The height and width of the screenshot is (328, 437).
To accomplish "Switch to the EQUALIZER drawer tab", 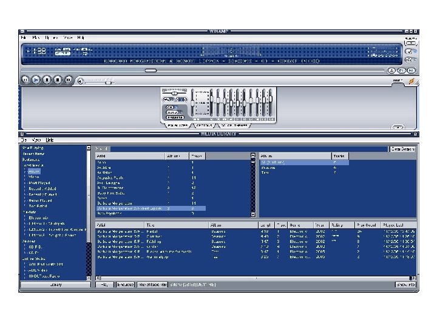I will coord(177,126).
